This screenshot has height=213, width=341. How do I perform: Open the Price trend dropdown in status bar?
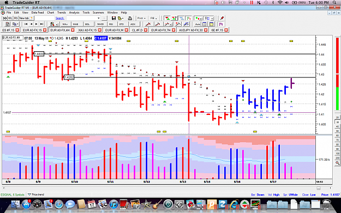pos(36,194)
